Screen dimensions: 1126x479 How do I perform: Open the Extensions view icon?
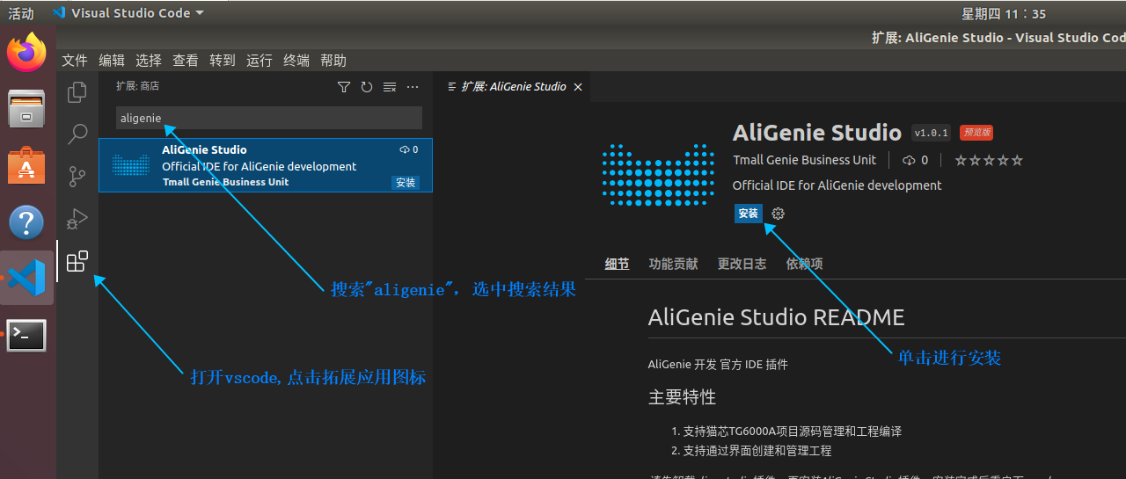click(77, 261)
